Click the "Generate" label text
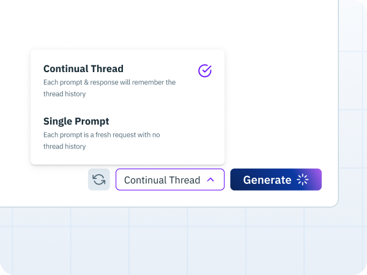The height and width of the screenshot is (275, 367). (x=267, y=180)
